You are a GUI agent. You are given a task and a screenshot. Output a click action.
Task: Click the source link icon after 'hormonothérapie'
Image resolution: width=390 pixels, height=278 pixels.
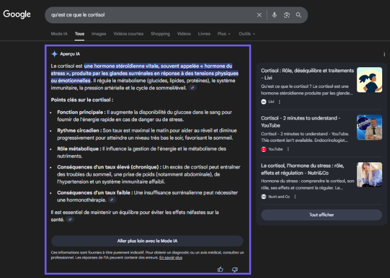(x=112, y=200)
